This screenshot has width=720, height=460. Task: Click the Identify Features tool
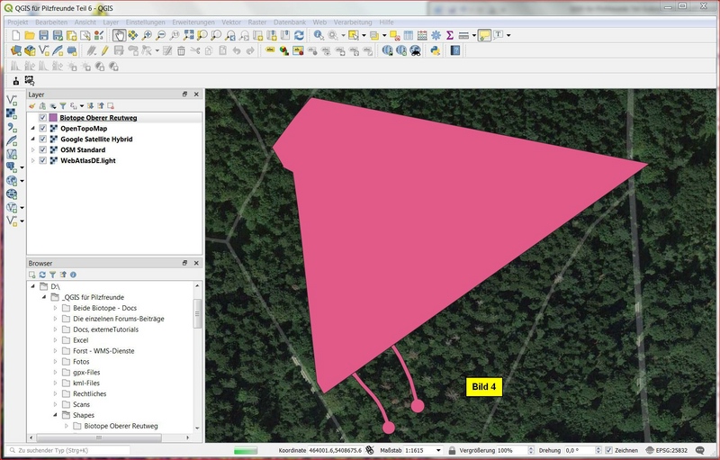tap(319, 35)
